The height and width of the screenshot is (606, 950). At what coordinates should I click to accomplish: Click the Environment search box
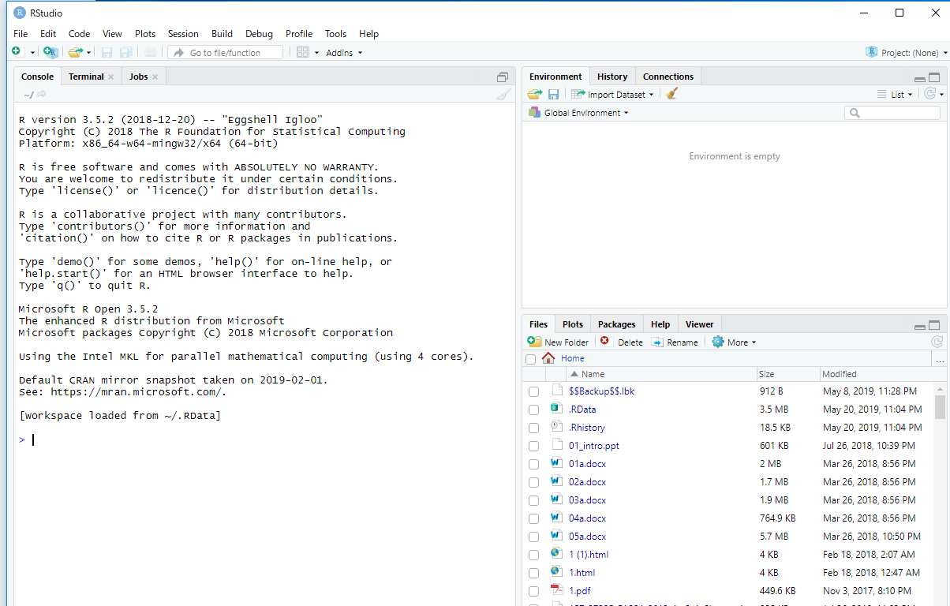[892, 113]
